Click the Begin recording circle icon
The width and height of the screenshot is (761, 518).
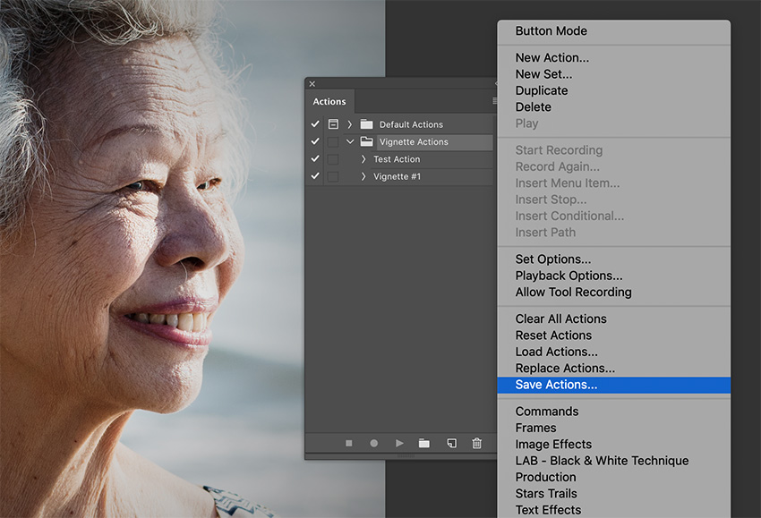tap(373, 444)
